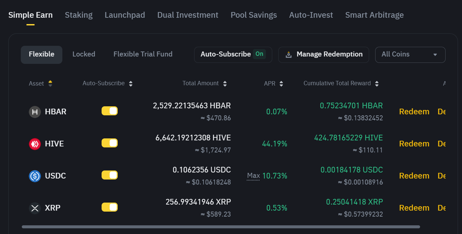Open the All Coins dropdown
This screenshot has height=234, width=462.
coord(410,54)
